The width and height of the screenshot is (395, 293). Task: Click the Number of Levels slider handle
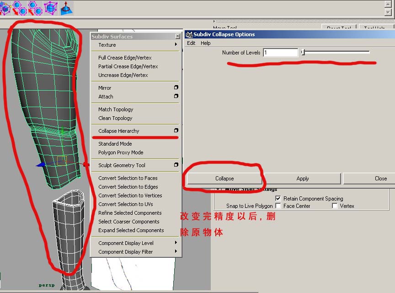pyautogui.click(x=302, y=53)
